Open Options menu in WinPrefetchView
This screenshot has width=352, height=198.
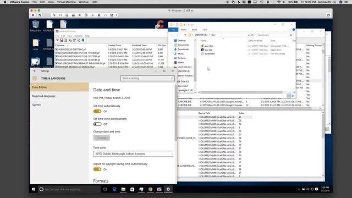coord(78,36)
